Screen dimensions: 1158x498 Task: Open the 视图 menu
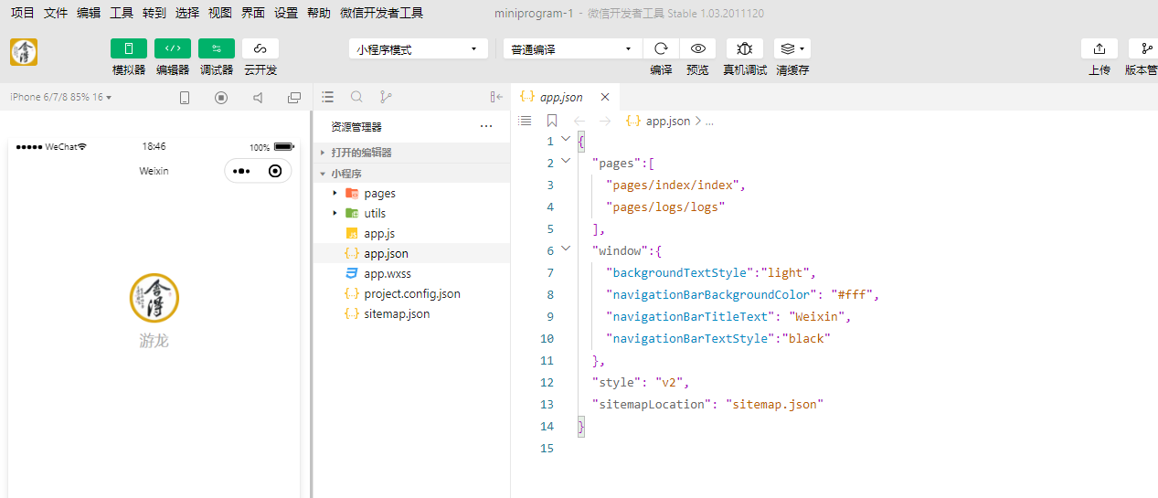[x=220, y=13]
